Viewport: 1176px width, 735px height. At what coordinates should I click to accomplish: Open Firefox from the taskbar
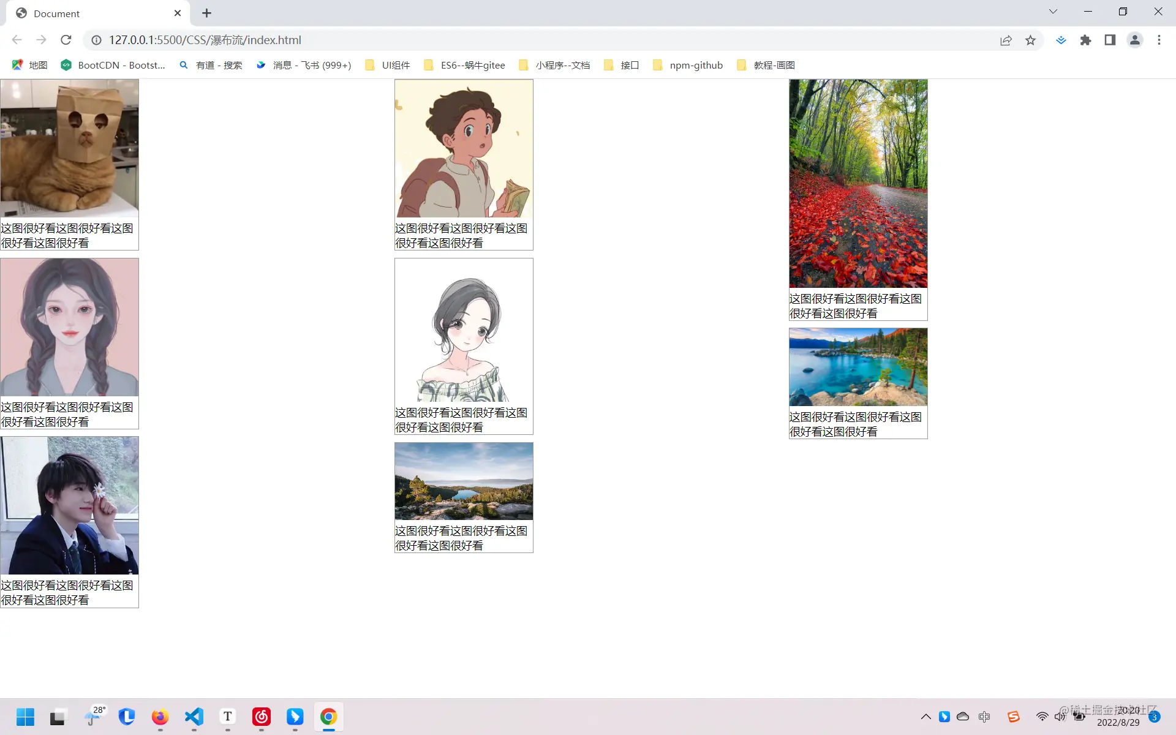tap(160, 716)
